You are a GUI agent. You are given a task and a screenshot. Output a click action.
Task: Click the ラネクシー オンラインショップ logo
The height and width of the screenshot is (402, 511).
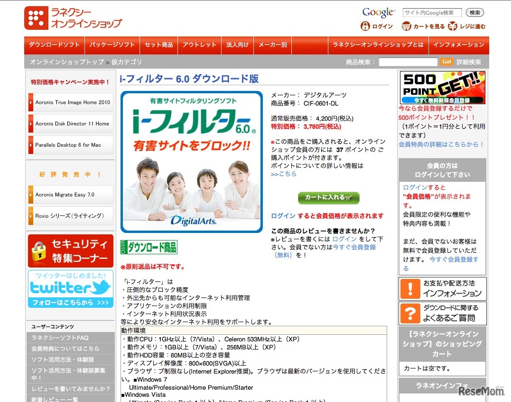73,18
